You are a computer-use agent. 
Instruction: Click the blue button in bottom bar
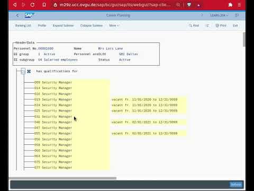(236, 185)
